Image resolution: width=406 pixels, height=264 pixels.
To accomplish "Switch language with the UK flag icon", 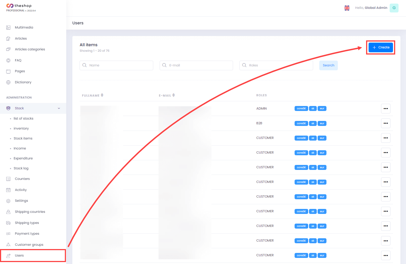I will point(347,8).
